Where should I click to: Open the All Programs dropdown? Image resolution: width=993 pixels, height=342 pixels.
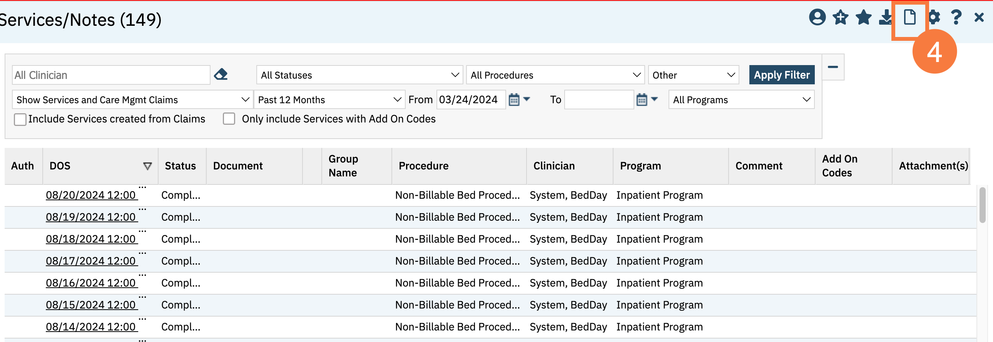pyautogui.click(x=741, y=100)
